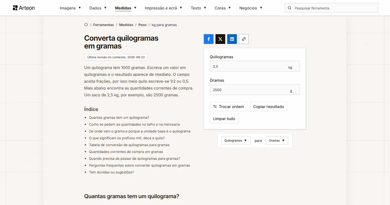Open the Negócios menu
This screenshot has width=390, height=205.
click(x=251, y=8)
